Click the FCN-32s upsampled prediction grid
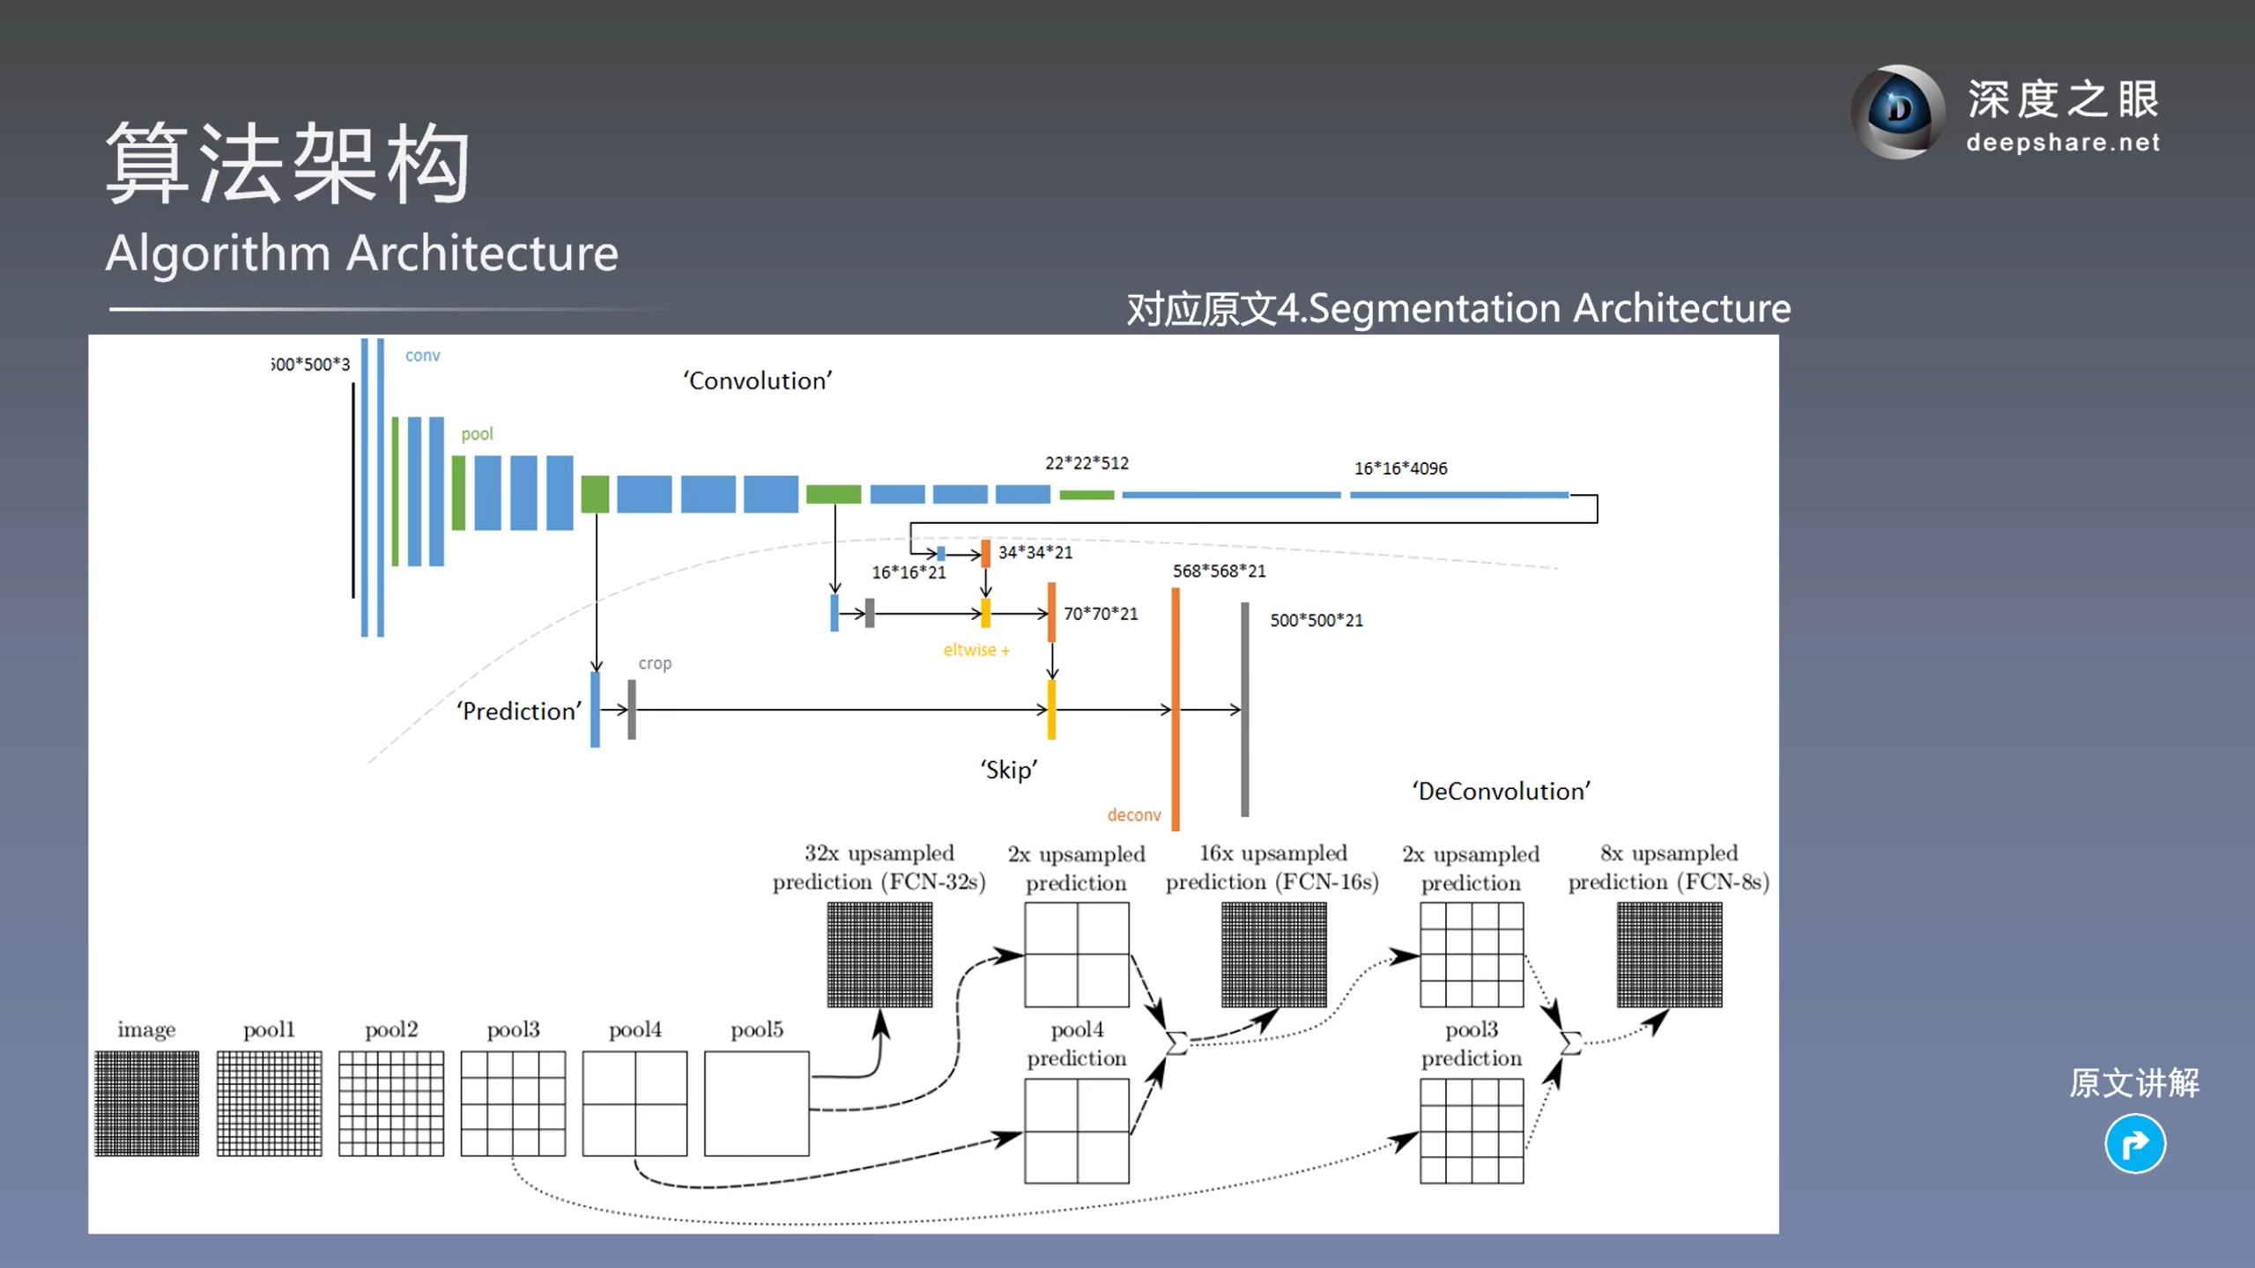 879,955
